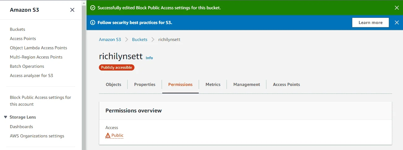The image size is (403, 150).
Task: Click the Amazon S3 sidebar title
Action: tap(24, 10)
